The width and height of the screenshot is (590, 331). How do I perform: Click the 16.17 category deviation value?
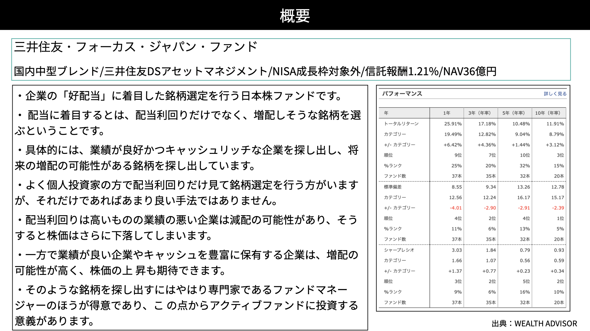click(x=524, y=197)
